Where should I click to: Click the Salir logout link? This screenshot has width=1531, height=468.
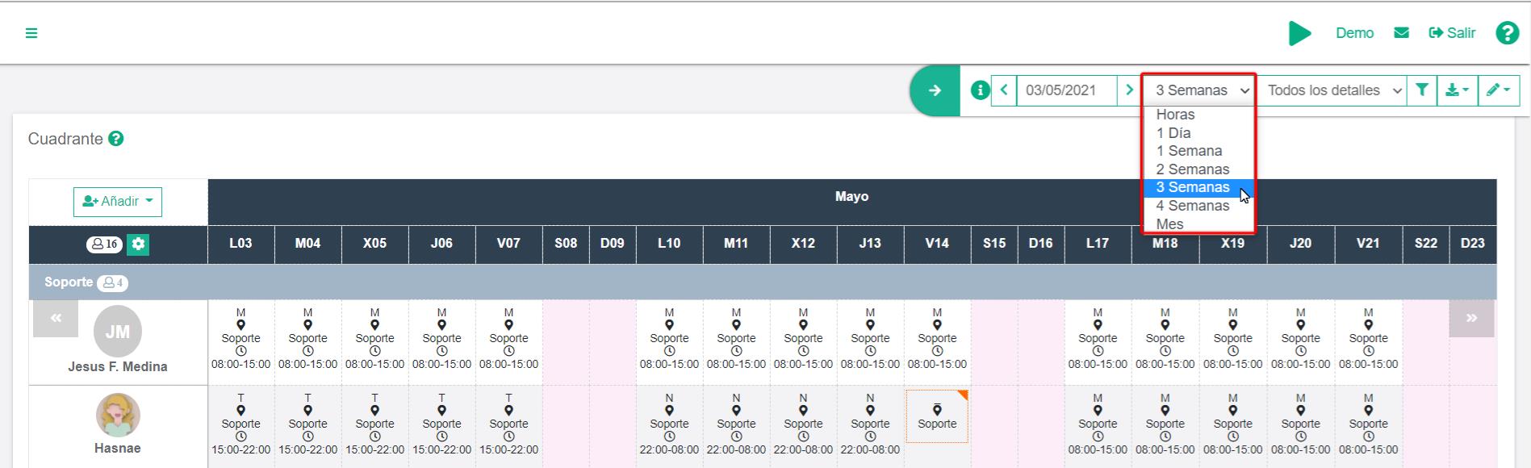click(x=1452, y=33)
